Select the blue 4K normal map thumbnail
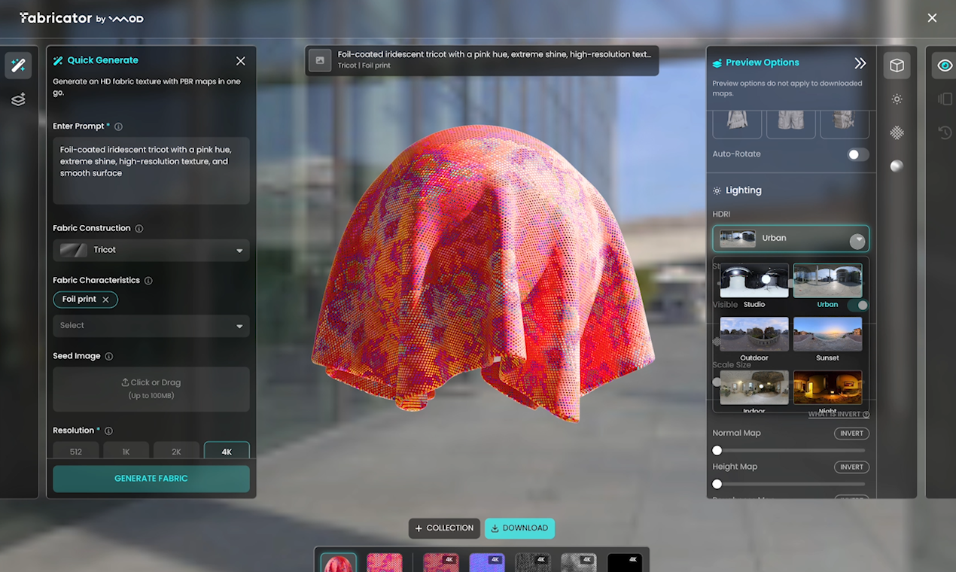The height and width of the screenshot is (572, 956). coord(487,563)
